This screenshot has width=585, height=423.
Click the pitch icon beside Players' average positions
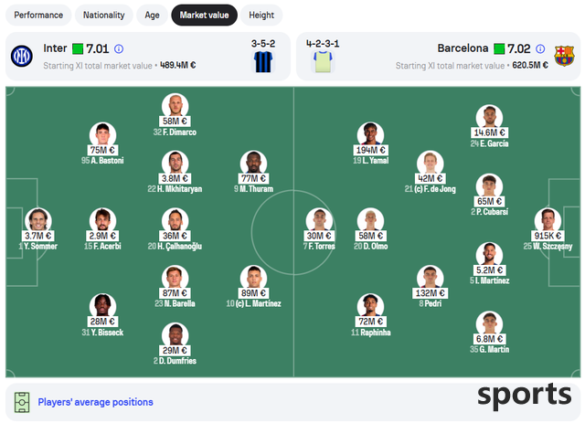tap(22, 402)
